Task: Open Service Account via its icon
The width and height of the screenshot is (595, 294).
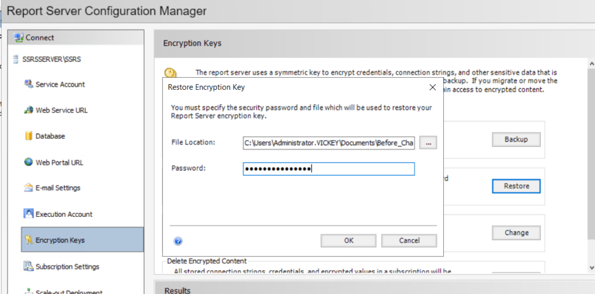Action: pyautogui.click(x=28, y=84)
